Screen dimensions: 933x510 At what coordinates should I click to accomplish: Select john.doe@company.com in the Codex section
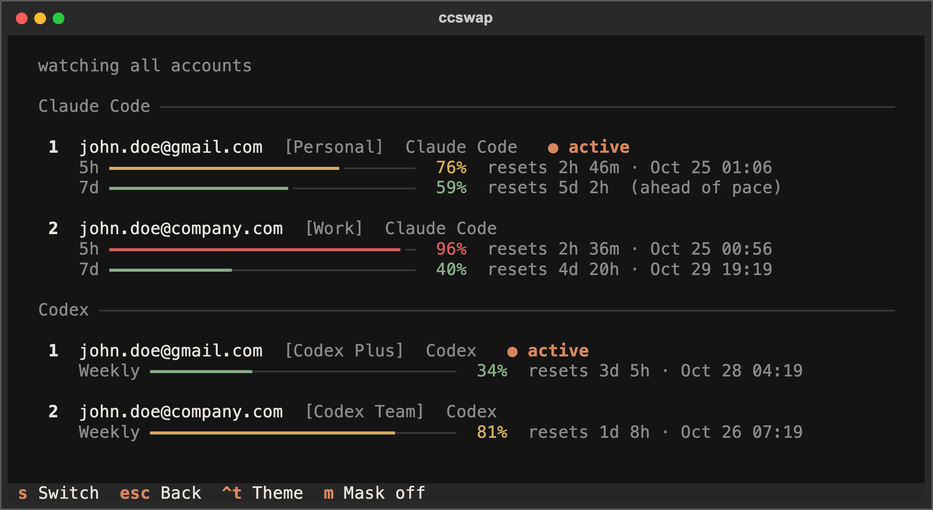pos(181,412)
